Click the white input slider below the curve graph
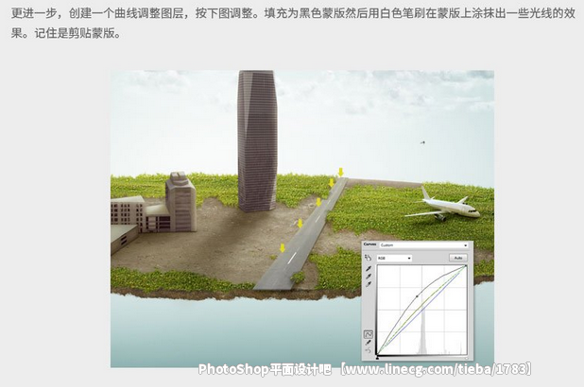 click(x=466, y=358)
